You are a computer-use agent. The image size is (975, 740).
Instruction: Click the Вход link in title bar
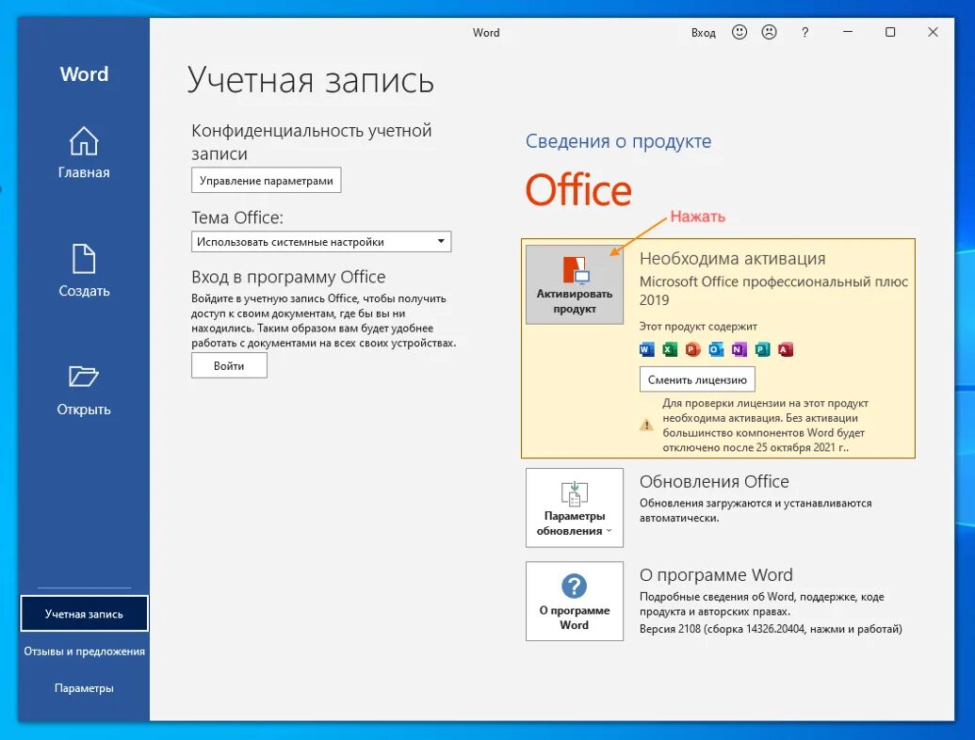(x=704, y=33)
